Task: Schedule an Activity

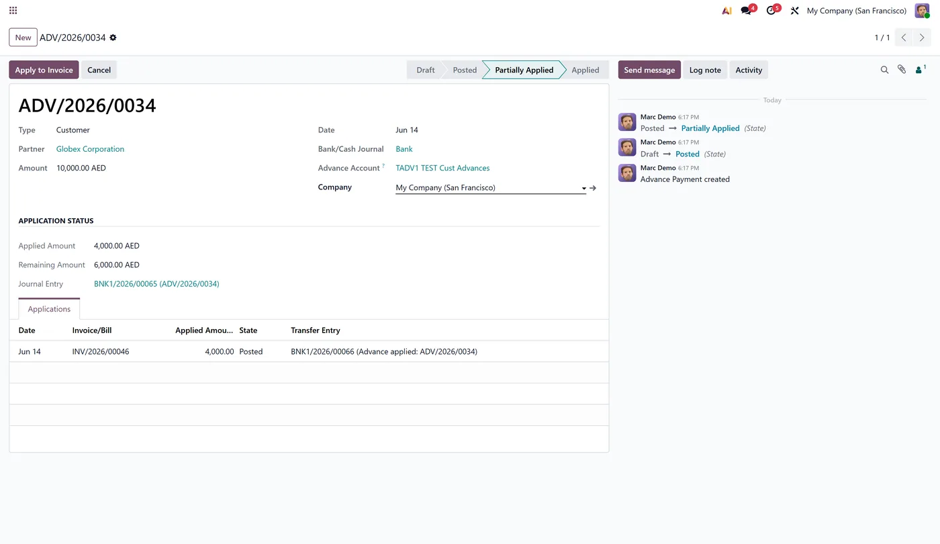Action: [749, 70]
